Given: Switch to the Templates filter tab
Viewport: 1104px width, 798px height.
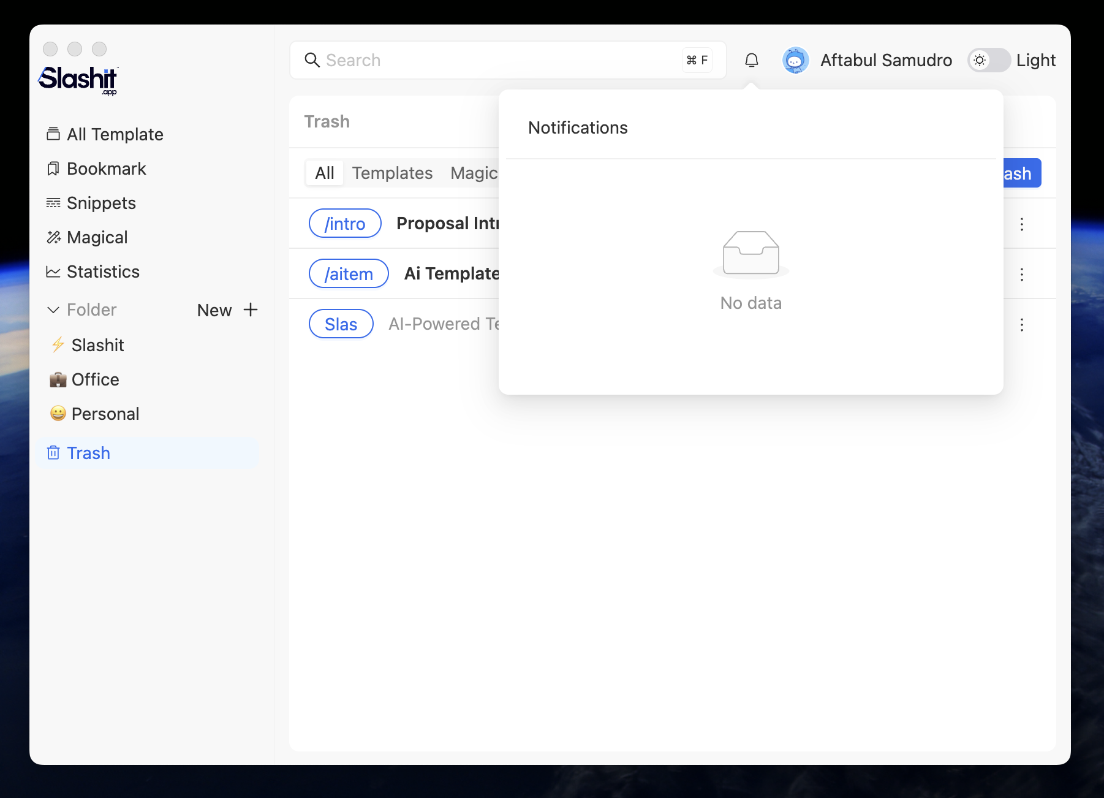Looking at the screenshot, I should click(393, 173).
